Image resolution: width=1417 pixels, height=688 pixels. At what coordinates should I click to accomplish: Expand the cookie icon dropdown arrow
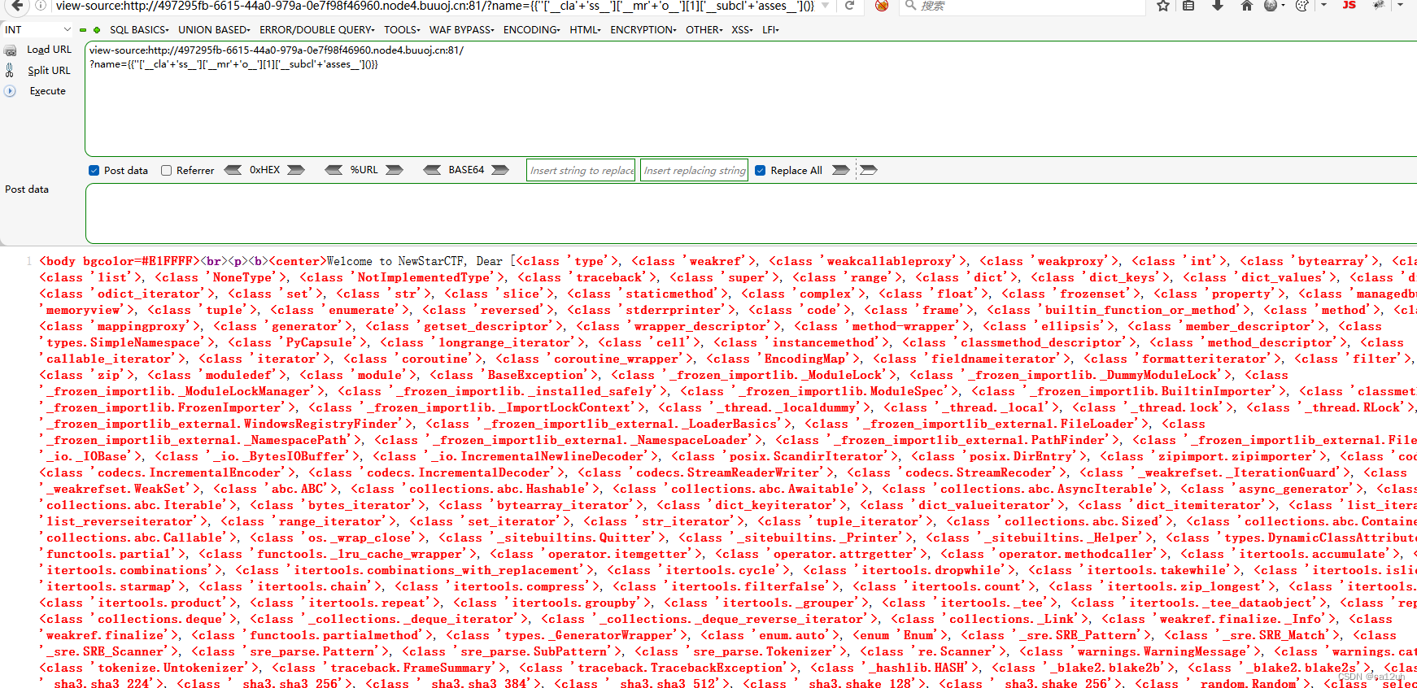click(1323, 6)
